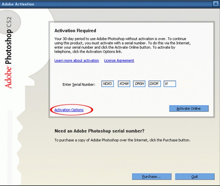
Task: Click the Activation Required heading
Action: click(75, 31)
